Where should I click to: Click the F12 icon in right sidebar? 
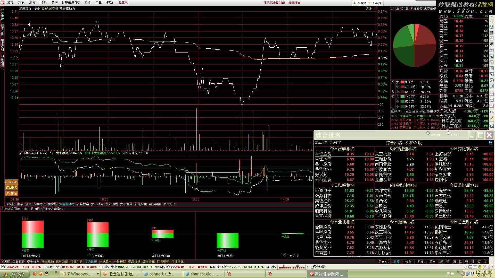[492, 74]
